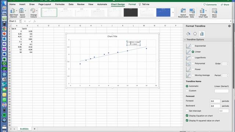
Task: Switch to the Insert tab
Action: pos(22,4)
